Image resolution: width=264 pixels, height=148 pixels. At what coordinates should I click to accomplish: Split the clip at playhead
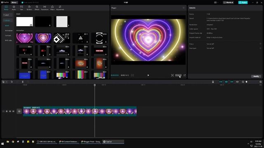click(x=23, y=82)
